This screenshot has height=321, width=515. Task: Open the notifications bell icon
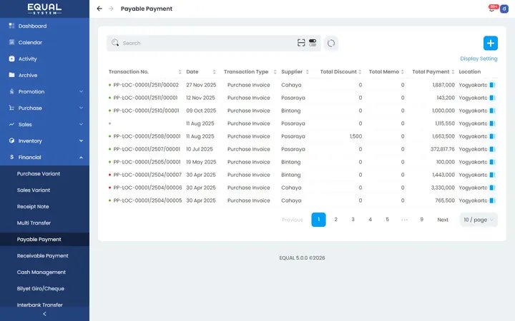(491, 9)
